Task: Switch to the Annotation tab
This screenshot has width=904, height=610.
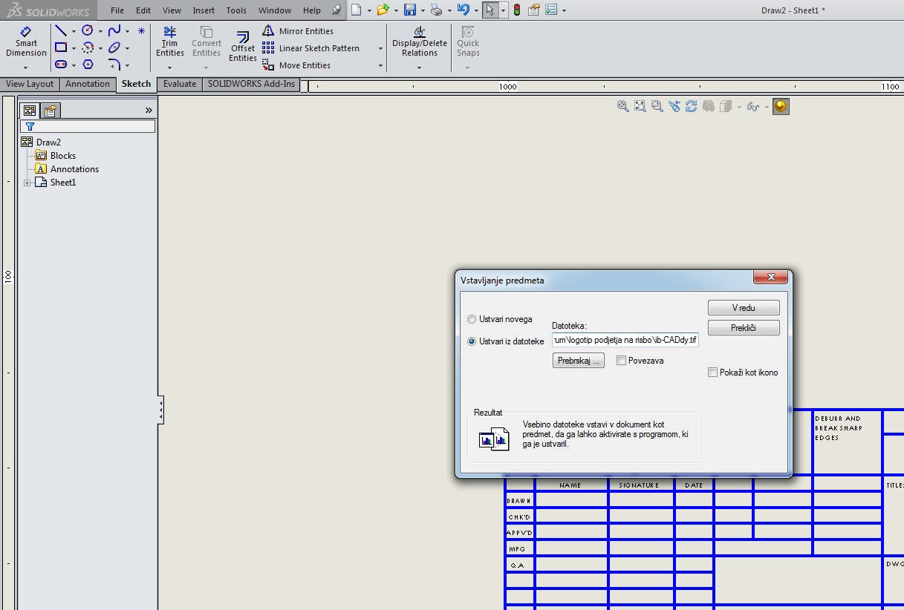Action: click(x=87, y=84)
